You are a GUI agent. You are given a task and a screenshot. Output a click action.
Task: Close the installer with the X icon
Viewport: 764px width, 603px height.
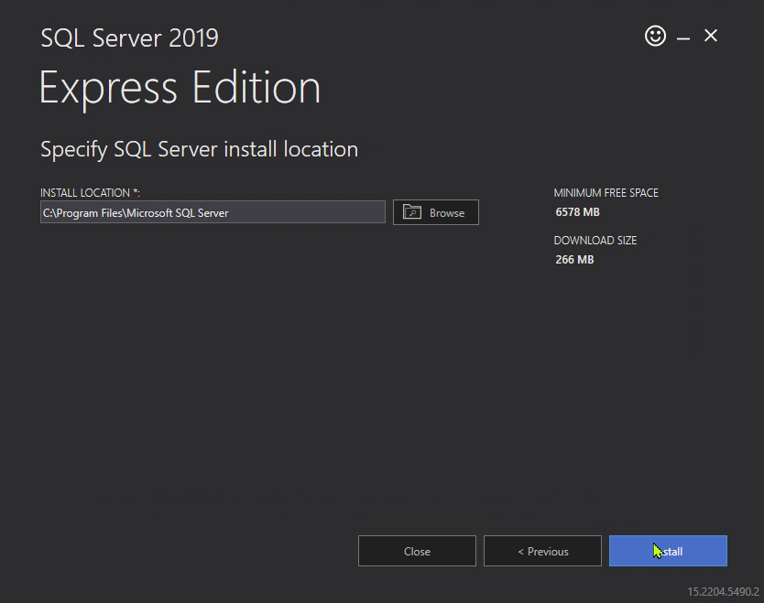pyautogui.click(x=711, y=36)
